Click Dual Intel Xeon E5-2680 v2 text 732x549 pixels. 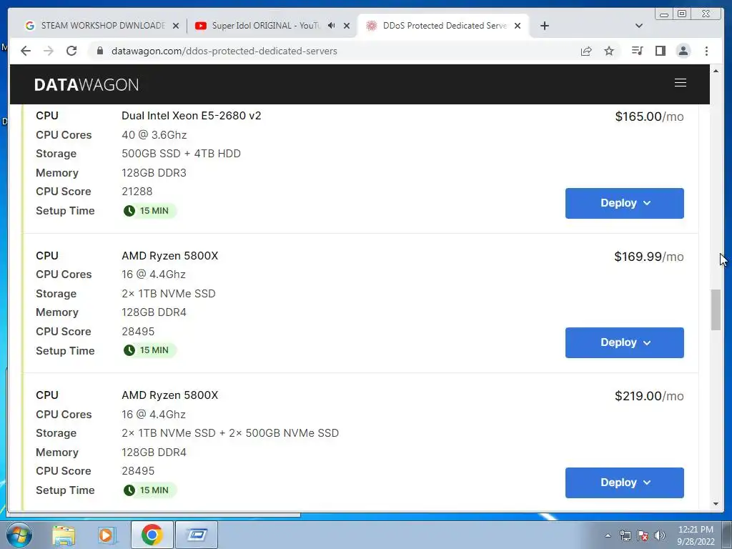[x=192, y=116]
